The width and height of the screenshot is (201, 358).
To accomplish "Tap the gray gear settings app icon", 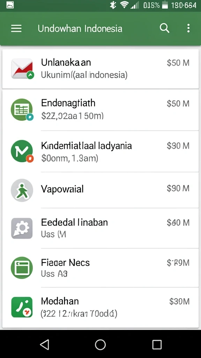I will click(22, 228).
